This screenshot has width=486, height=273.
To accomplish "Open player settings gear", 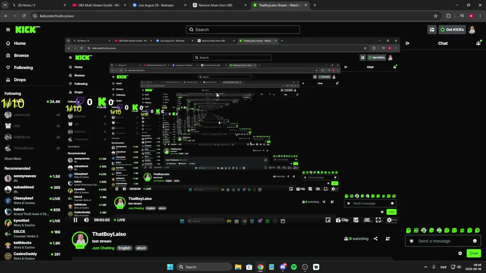I will pyautogui.click(x=389, y=220).
